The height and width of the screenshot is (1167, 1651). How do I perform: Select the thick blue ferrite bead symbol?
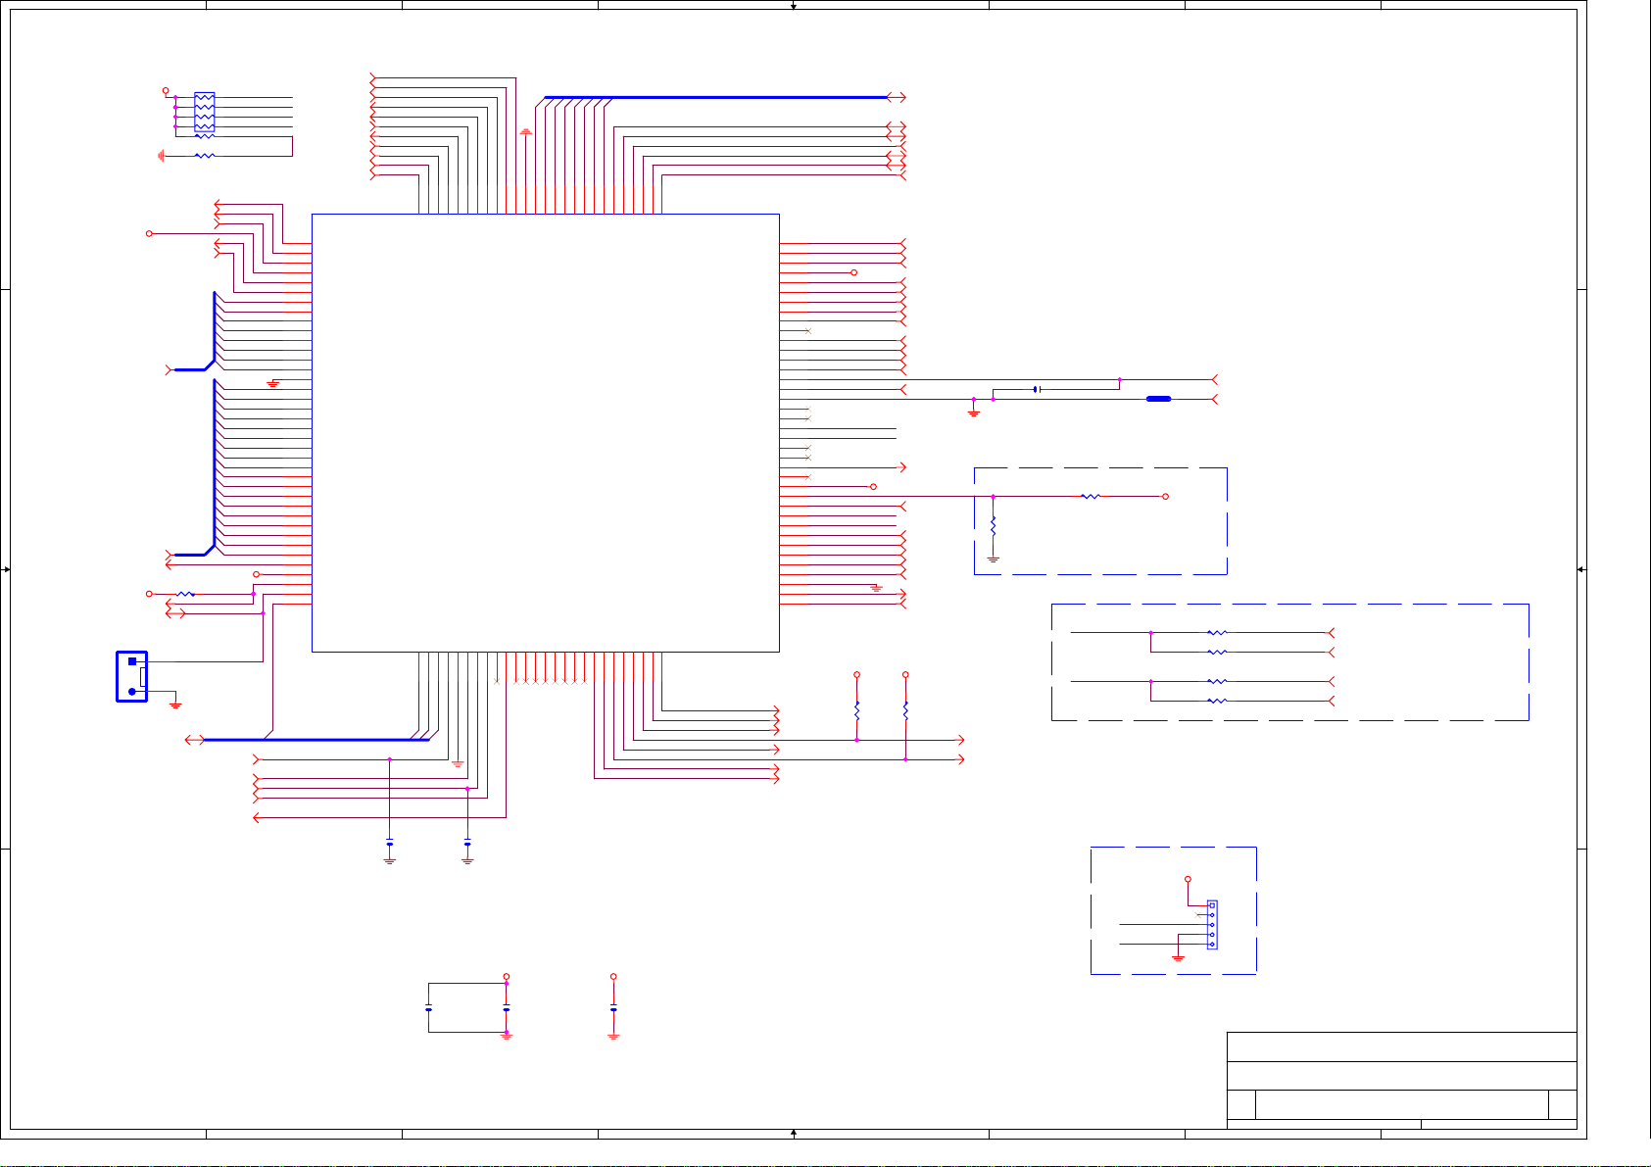pyautogui.click(x=1159, y=399)
